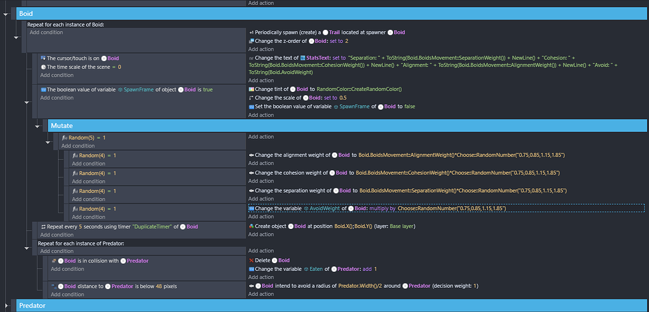
Task: Click the collision condition icon before Boid
Action: click(54, 261)
